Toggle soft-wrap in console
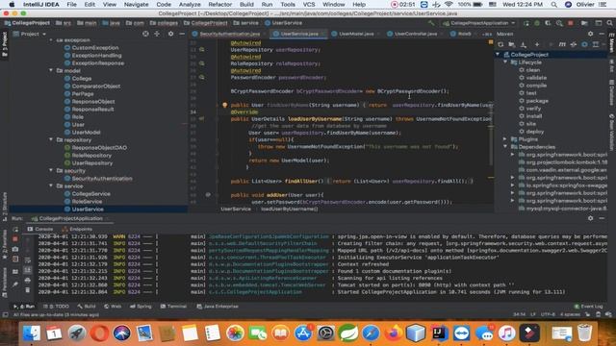Image resolution: width=616 pixels, height=346 pixels. 28,259
